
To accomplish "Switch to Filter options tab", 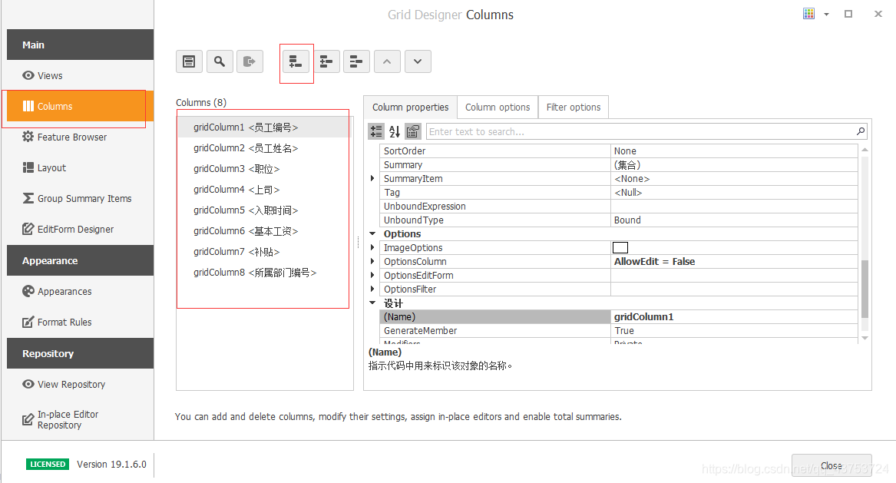I will coord(574,108).
